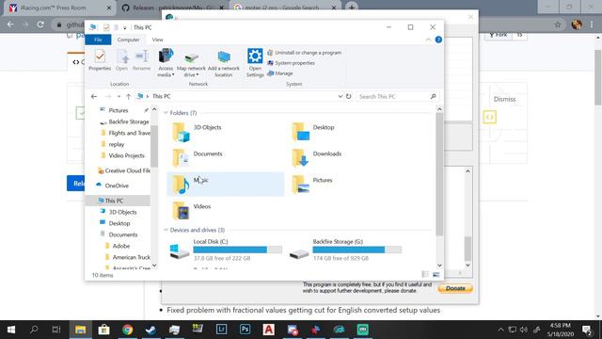Click the Windows Start button
Viewport: 602px width, 339px height.
pyautogui.click(x=11, y=330)
